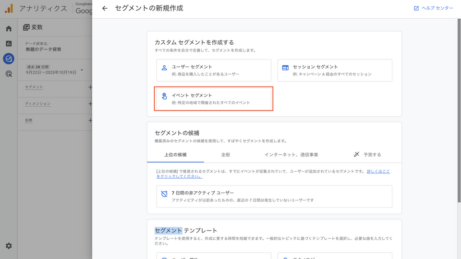
Task: Click the back arrow beside セグメントの新規作成
Action: [x=105, y=8]
